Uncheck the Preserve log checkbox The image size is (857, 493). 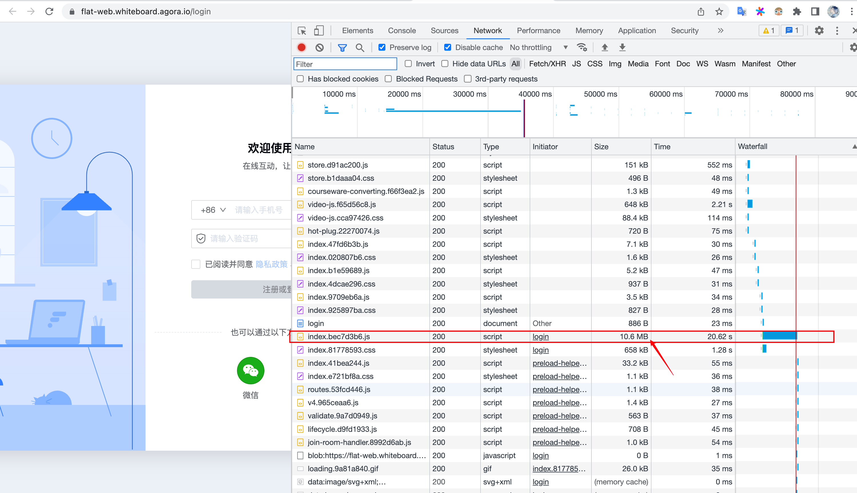click(382, 47)
